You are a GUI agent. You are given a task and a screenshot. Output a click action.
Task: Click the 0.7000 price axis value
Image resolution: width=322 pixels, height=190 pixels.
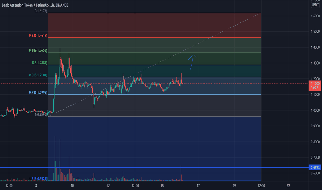[x=315, y=158]
